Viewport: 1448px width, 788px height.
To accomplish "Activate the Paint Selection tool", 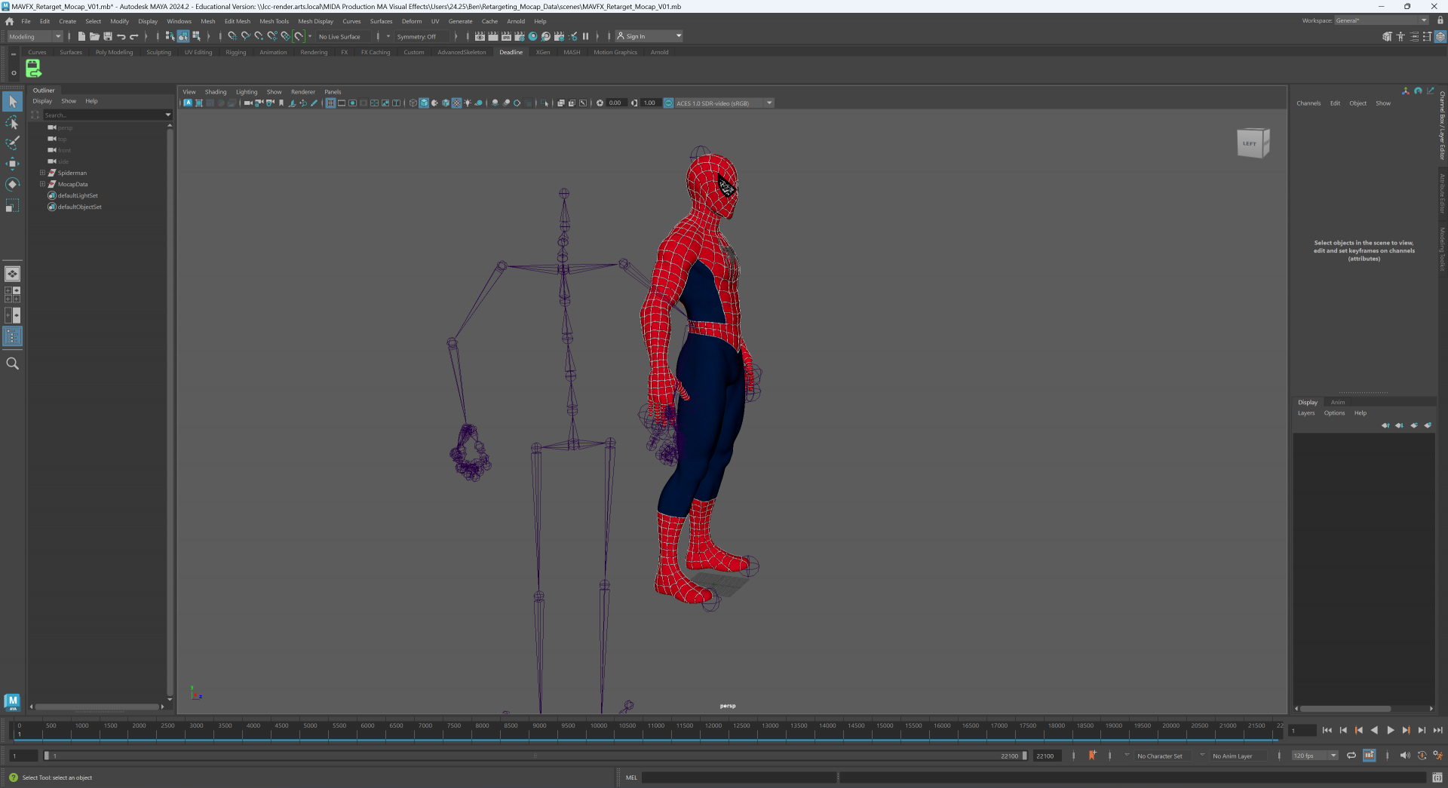I will [x=12, y=143].
